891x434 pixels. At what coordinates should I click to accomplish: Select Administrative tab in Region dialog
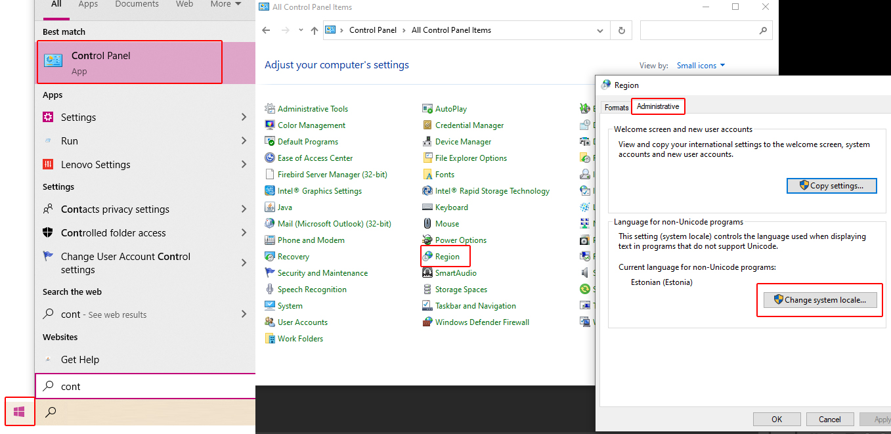coord(658,106)
